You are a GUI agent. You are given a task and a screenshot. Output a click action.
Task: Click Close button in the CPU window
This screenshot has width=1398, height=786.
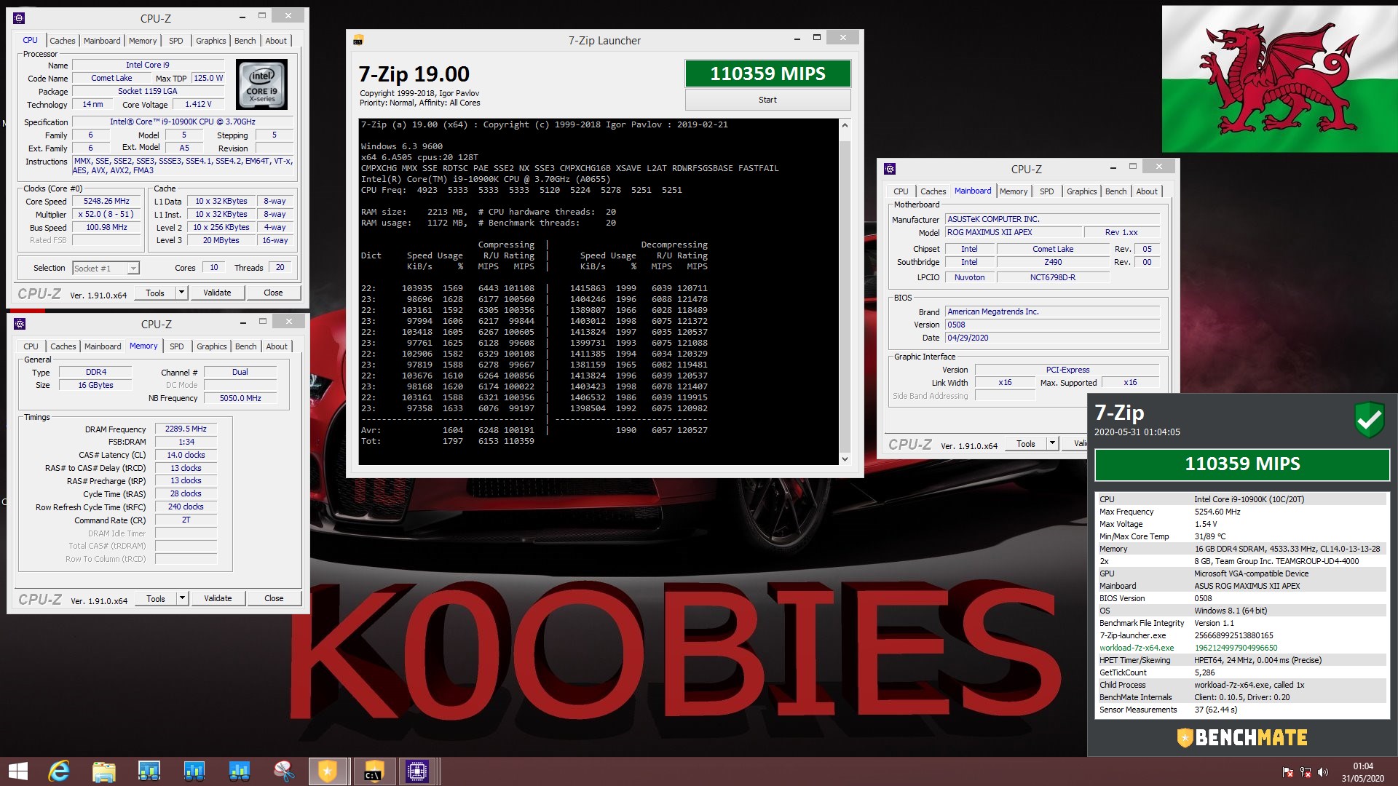[x=273, y=293]
